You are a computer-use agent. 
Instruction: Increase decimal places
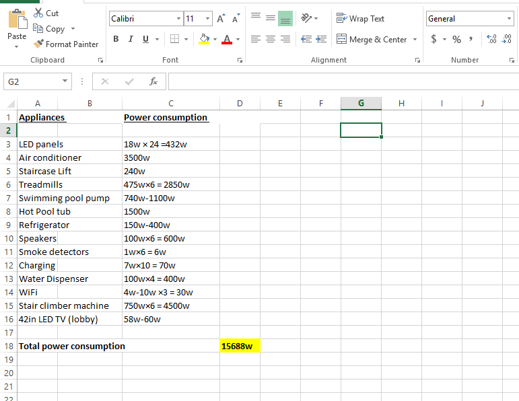click(x=491, y=39)
